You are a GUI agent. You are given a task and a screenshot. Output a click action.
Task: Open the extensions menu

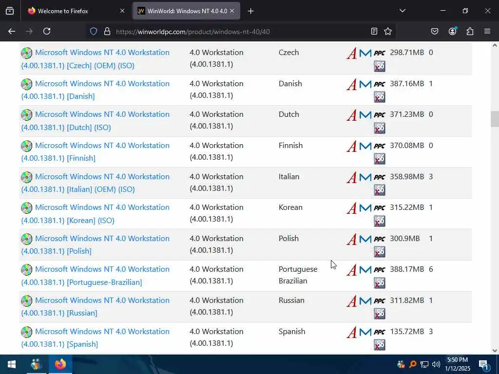coord(470,31)
